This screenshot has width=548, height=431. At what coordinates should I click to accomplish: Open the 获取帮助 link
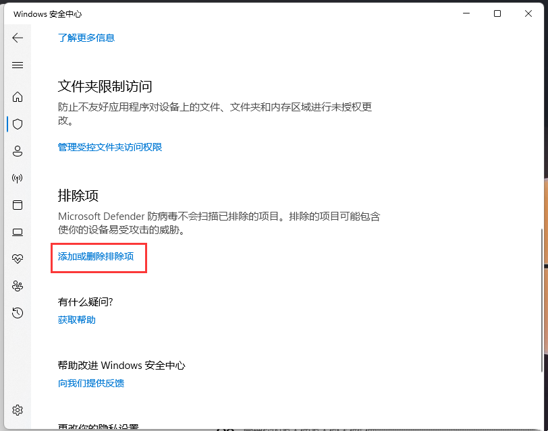pos(76,320)
